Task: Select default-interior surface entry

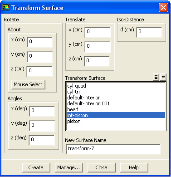Action: [116, 98]
